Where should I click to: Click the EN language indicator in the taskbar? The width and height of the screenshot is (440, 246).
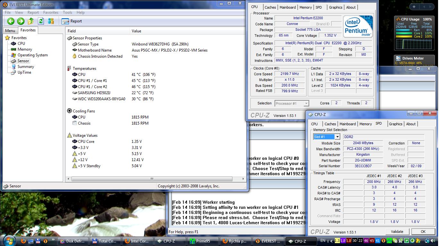(x=323, y=241)
